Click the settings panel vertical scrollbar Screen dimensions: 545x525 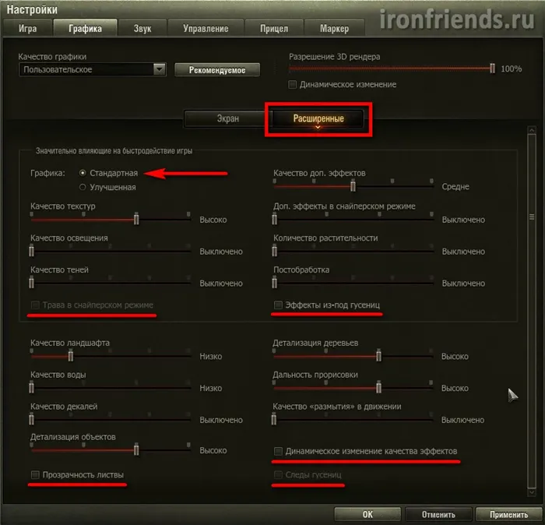pos(531,312)
